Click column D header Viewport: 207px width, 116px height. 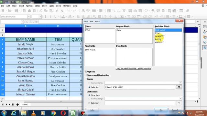(x=58, y=26)
